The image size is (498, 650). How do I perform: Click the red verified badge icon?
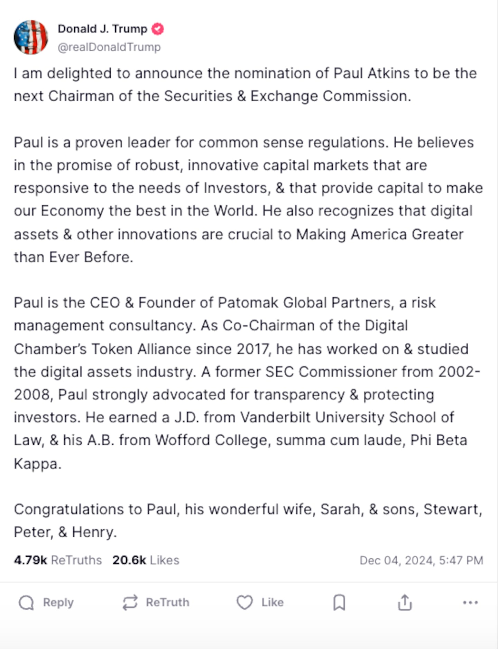158,29
